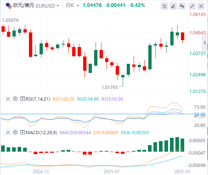Open RSI indicator settings hexagon

tap(15, 99)
